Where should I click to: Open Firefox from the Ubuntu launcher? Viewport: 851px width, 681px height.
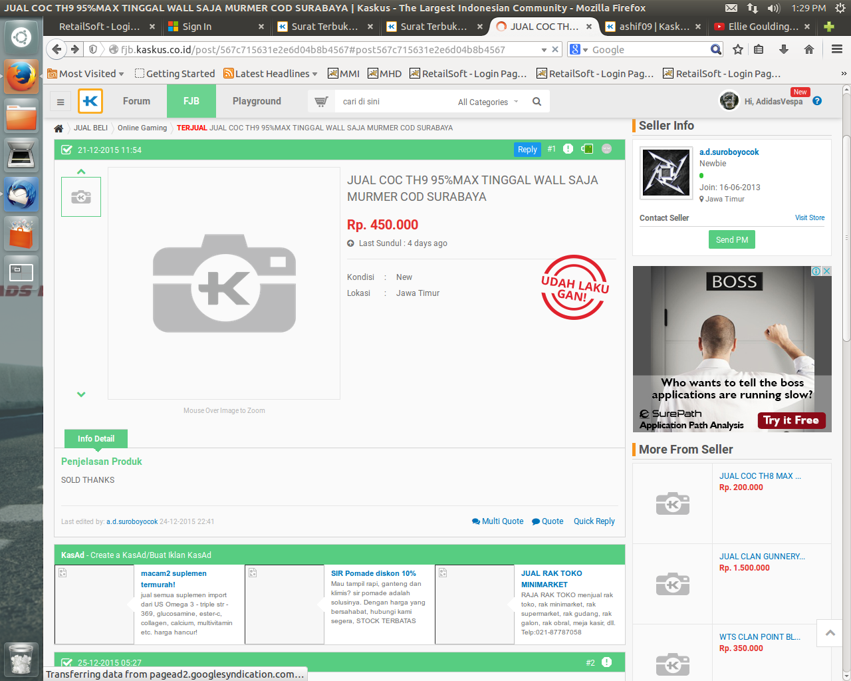click(x=21, y=76)
